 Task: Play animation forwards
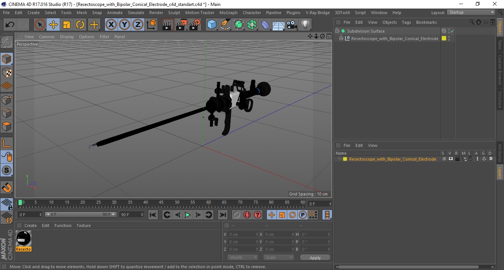[x=188, y=215]
